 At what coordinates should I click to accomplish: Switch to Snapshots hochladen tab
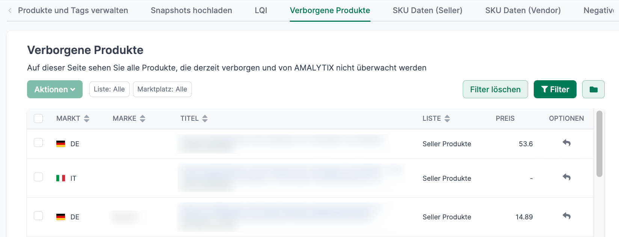click(191, 10)
